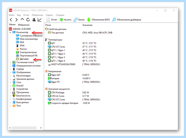Select the ЦП 1 / Ядро 1 row
Viewport: 186px width, 138px height.
click(72, 50)
